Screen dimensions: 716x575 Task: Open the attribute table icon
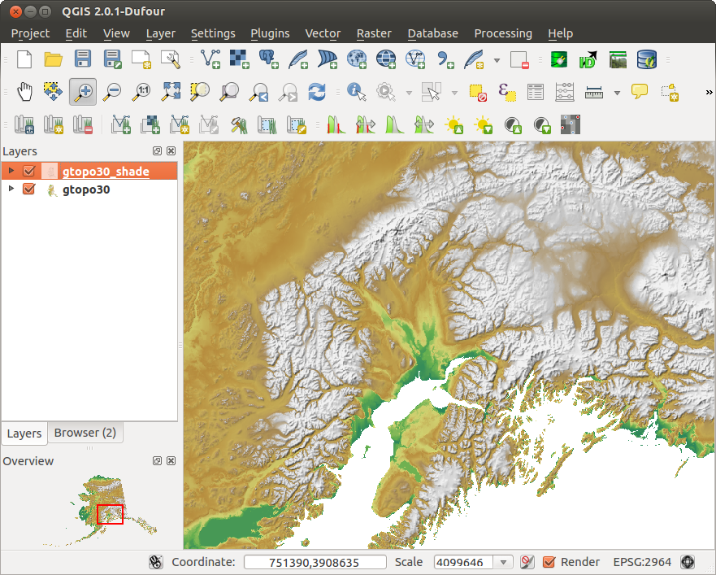535,91
